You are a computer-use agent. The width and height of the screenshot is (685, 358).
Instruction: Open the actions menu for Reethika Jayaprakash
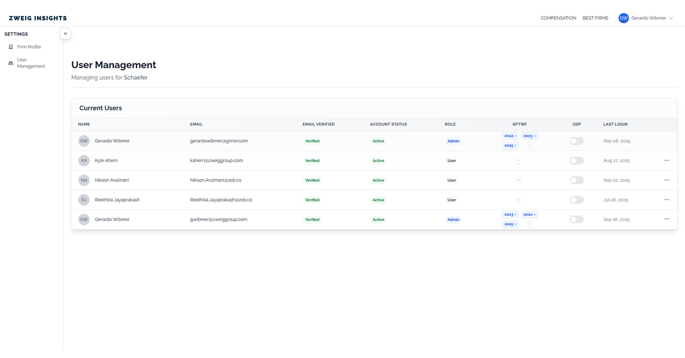click(x=666, y=200)
